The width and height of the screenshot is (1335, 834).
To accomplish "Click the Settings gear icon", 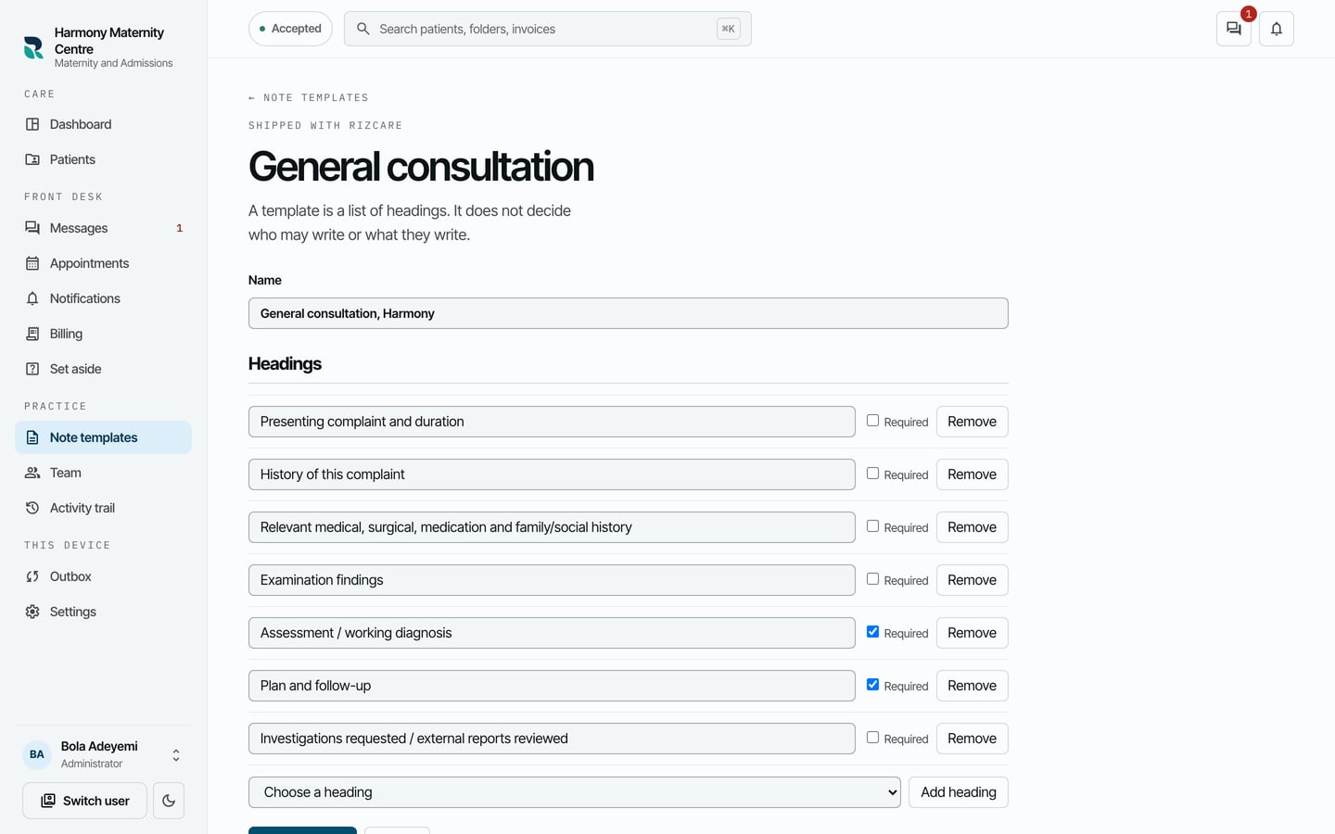I will [x=32, y=612].
